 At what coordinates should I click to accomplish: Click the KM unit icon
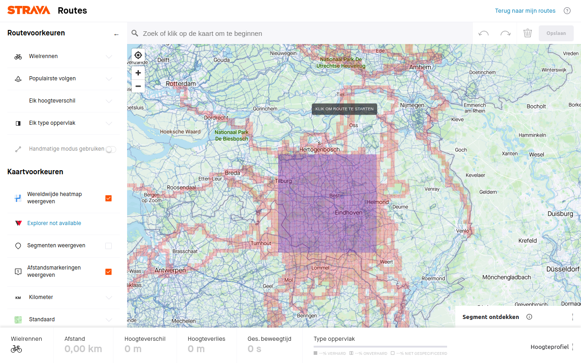pyautogui.click(x=18, y=298)
